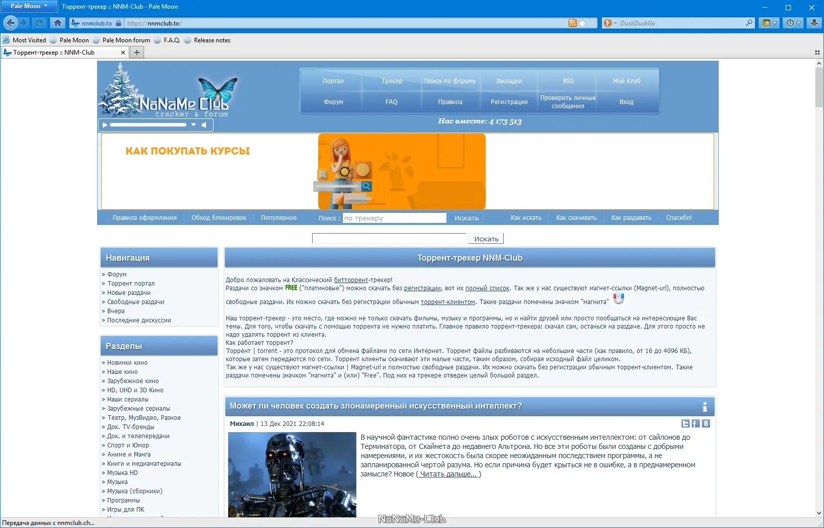Open the Pale Moon application menu
The height and width of the screenshot is (528, 824).
coord(29,6)
